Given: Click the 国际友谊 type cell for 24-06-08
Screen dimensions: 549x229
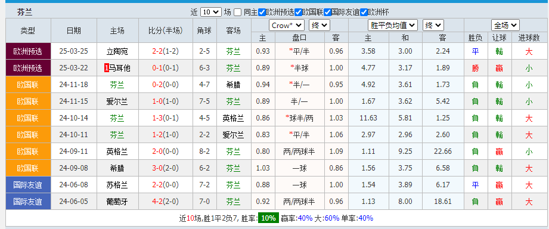Looking at the screenshot, I should pos(28,185).
